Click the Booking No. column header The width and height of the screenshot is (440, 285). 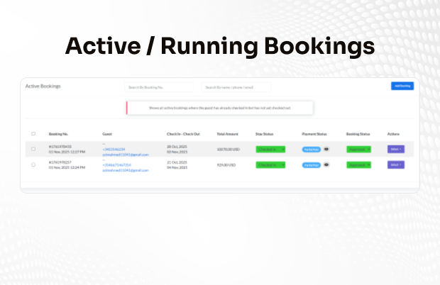[58, 134]
